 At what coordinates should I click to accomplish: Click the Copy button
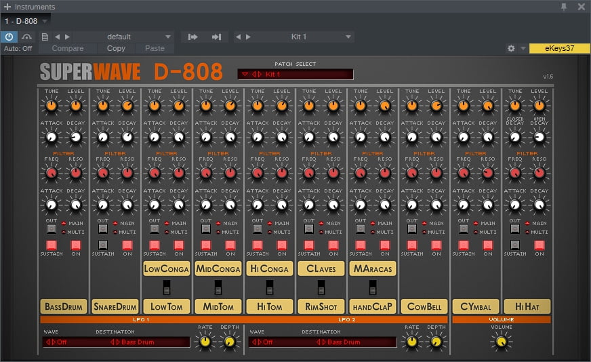(116, 49)
